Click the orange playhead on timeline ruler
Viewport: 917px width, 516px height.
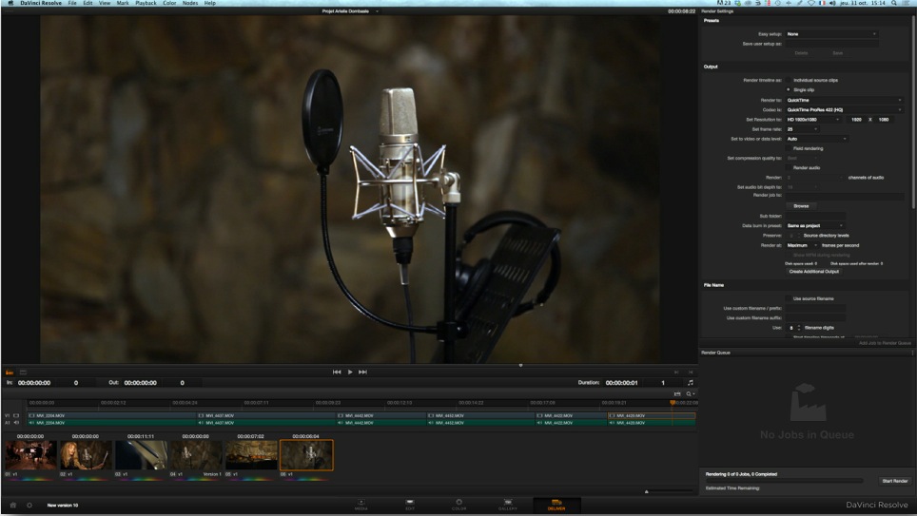[x=673, y=402]
